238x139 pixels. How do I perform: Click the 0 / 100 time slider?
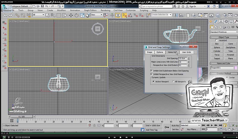pyautogui.click(x=21, y=117)
